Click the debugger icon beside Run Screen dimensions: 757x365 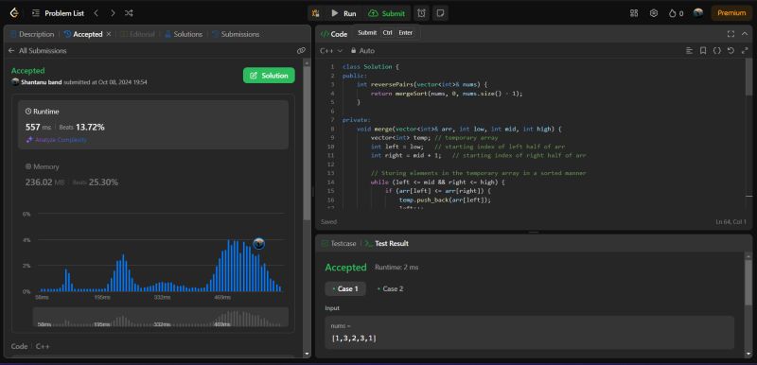tap(316, 13)
